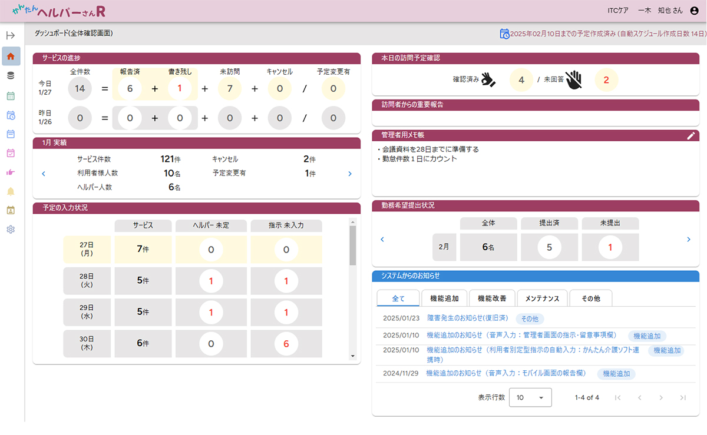The width and height of the screenshot is (707, 435).
Task: Edit the 管理者用メモ帳 with pencil icon
Action: [691, 135]
